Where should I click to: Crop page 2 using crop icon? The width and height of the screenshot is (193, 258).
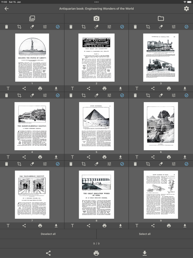[x=83, y=27]
